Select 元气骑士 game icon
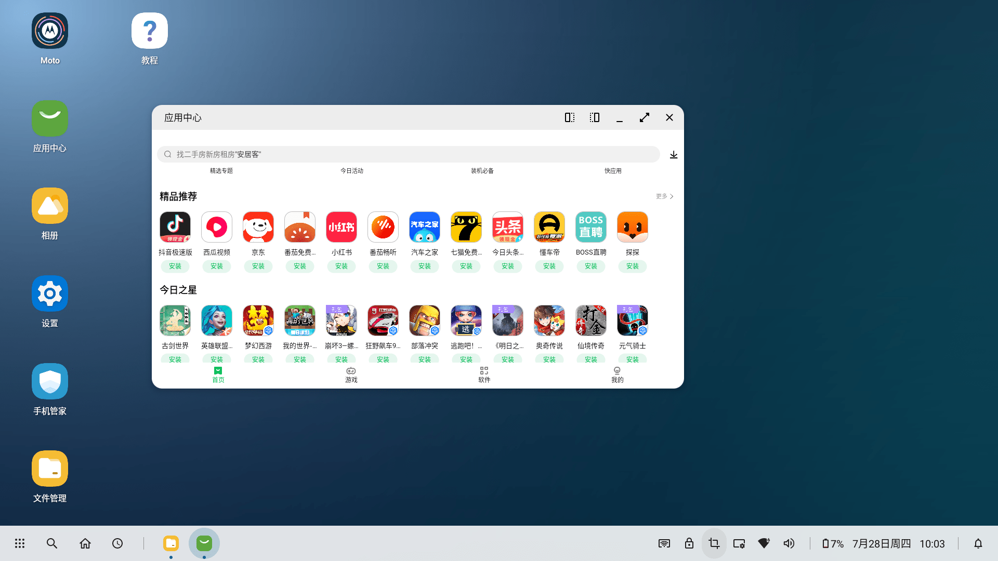This screenshot has height=561, width=998. (x=633, y=320)
